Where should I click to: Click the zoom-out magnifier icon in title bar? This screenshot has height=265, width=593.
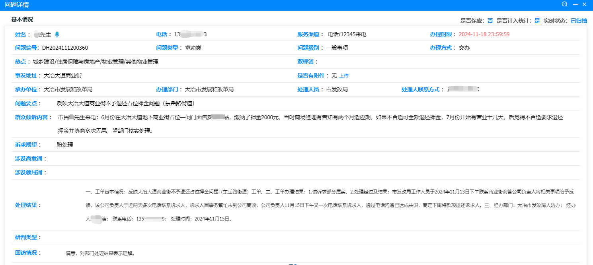pos(564,4)
